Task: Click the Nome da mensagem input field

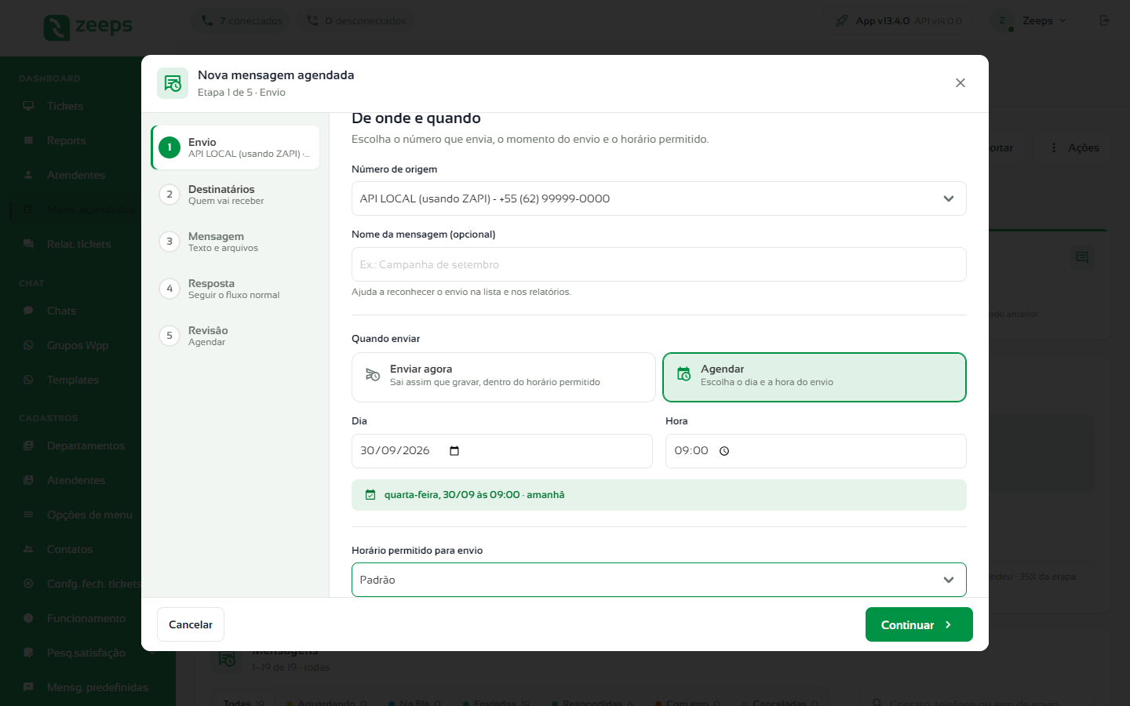Action: point(659,264)
